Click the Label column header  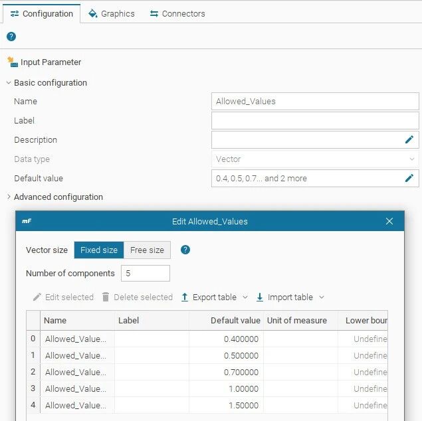[x=152, y=321]
